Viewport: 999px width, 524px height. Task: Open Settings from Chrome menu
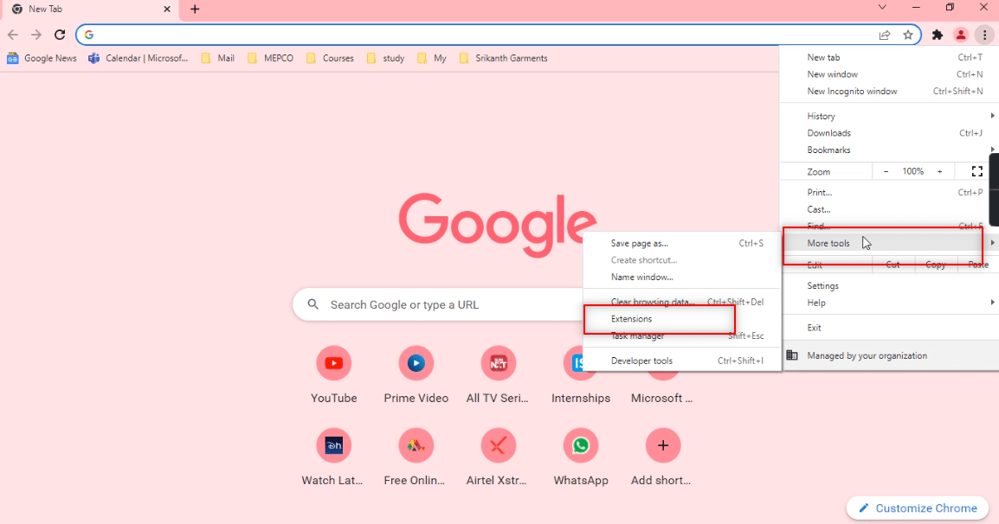click(889, 286)
